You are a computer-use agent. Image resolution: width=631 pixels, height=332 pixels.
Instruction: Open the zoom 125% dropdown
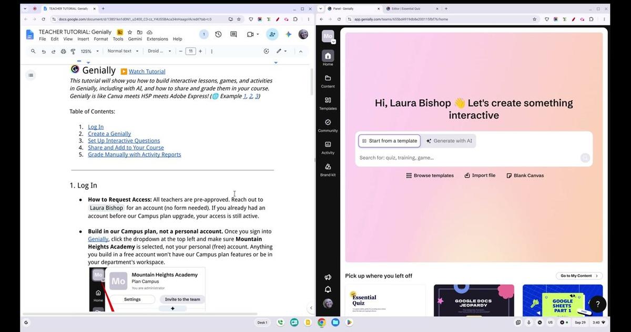(89, 51)
